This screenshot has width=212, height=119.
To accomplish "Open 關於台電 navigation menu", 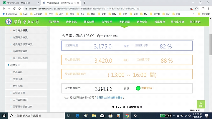I will (x=89, y=22).
